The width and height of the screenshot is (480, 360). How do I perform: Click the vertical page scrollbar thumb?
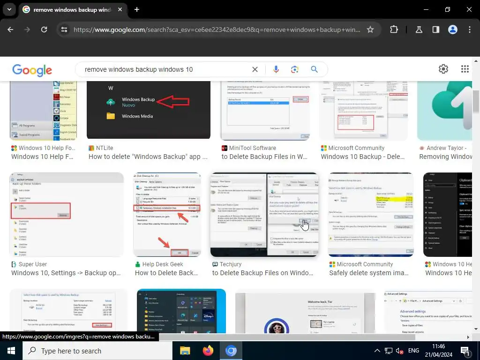pos(476,101)
